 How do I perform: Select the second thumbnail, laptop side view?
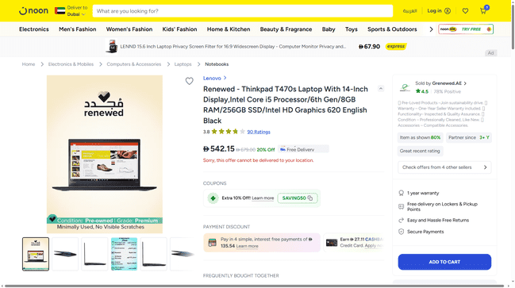65,254
